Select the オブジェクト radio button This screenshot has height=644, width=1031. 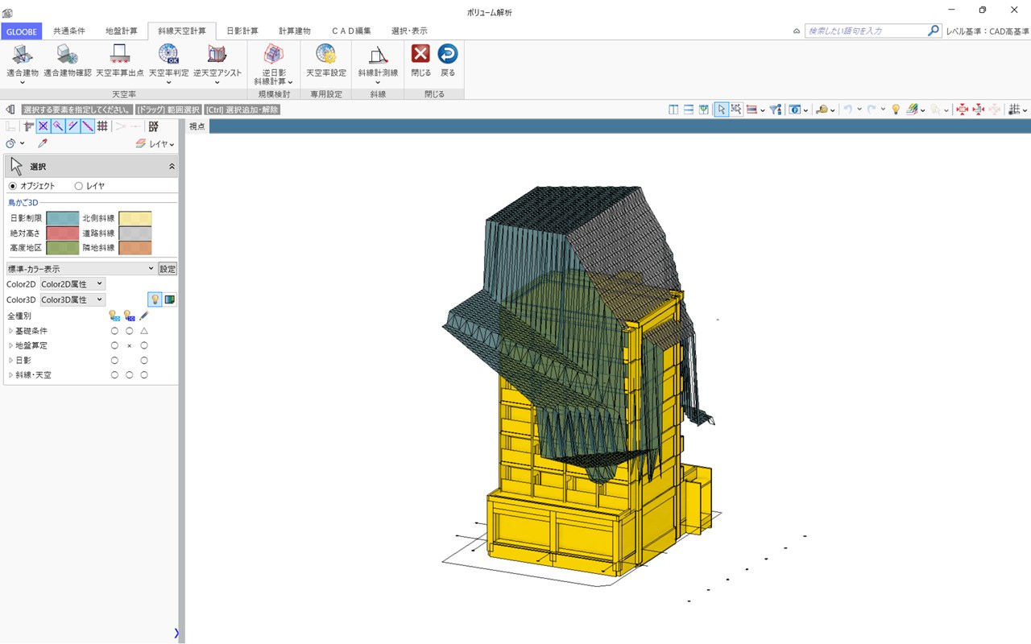pyautogui.click(x=13, y=186)
